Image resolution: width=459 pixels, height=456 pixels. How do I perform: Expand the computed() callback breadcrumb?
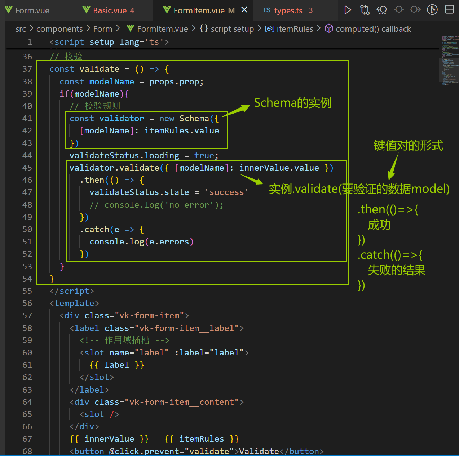pyautogui.click(x=373, y=29)
